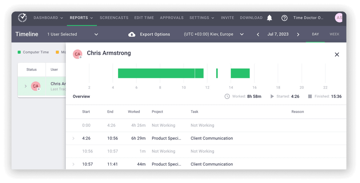Open the Reports dropdown menu
Image resolution: width=360 pixels, height=183 pixels.
click(x=81, y=18)
